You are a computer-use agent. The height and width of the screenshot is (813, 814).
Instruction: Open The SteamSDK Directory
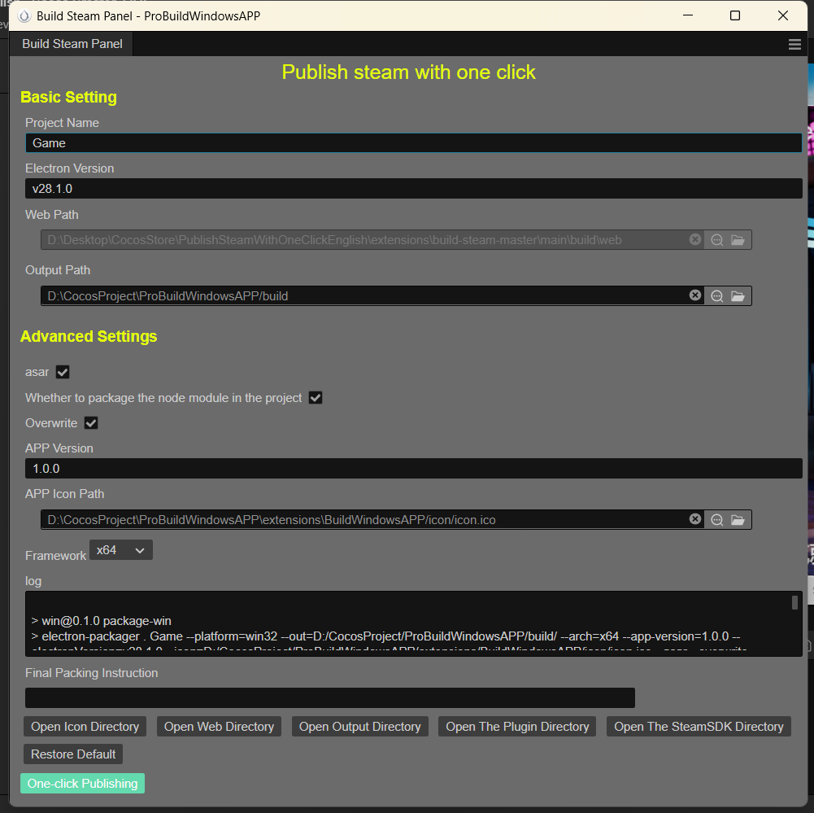coord(699,726)
